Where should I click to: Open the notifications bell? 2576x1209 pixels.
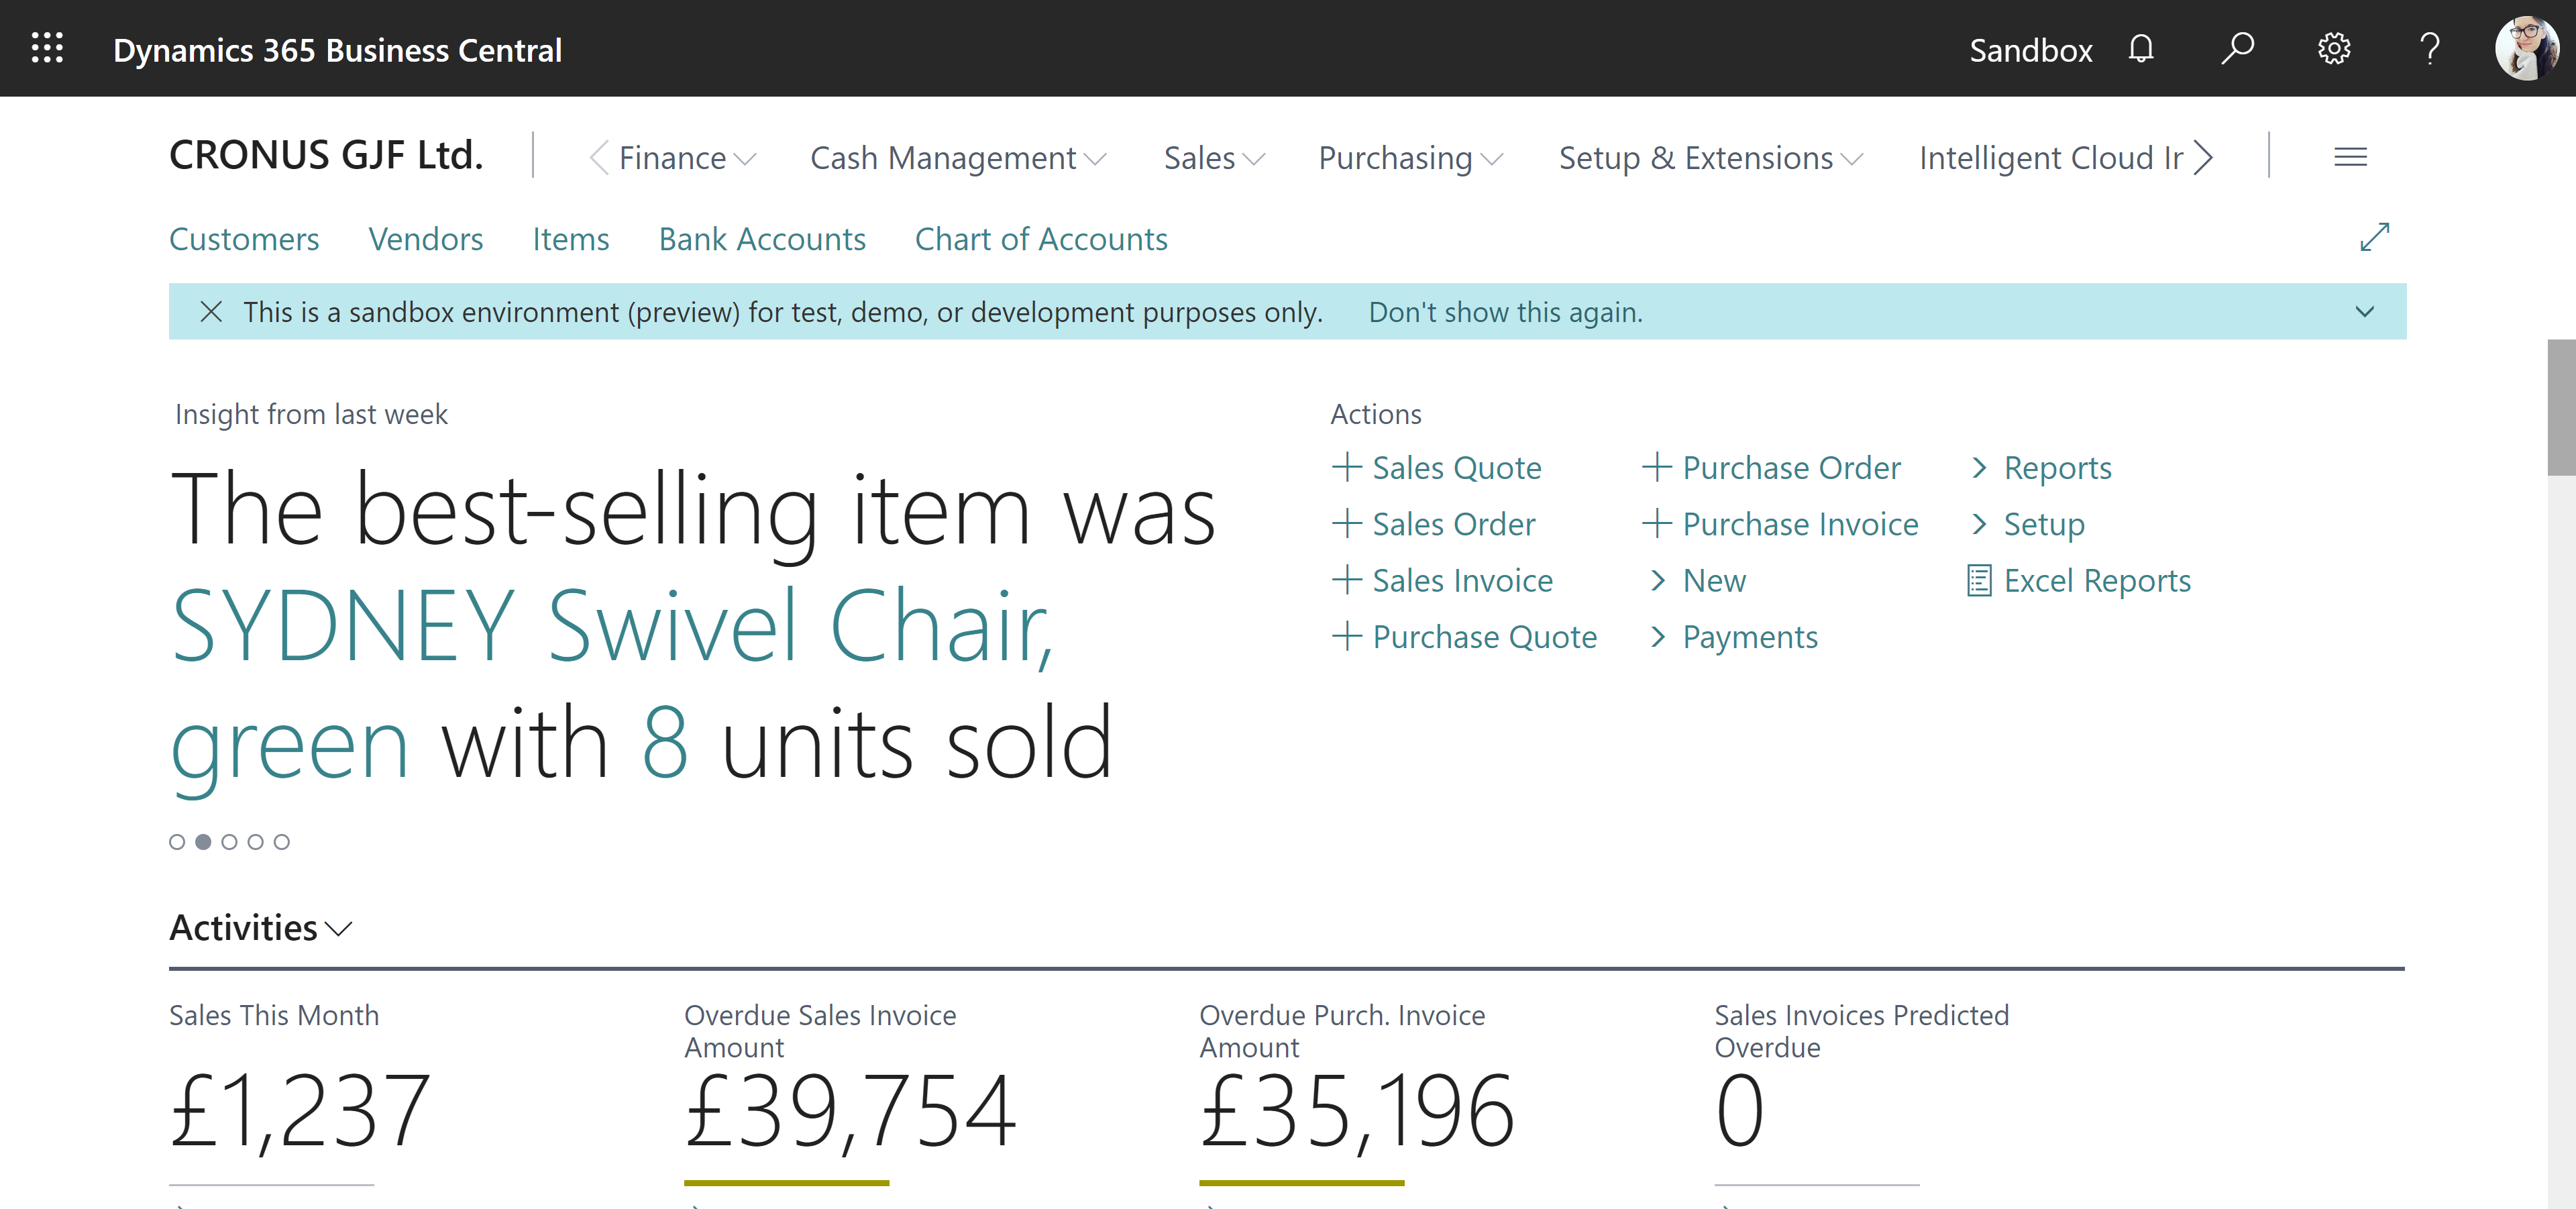[x=2141, y=48]
